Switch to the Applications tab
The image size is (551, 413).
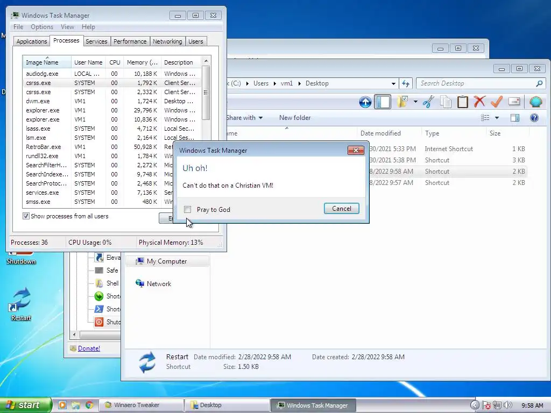click(x=32, y=41)
